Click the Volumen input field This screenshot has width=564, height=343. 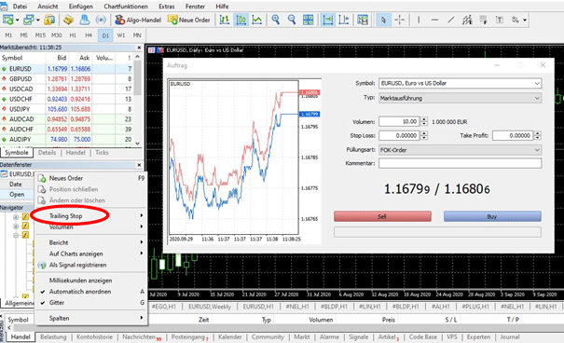point(399,121)
